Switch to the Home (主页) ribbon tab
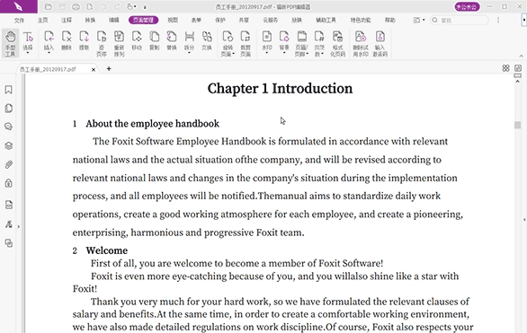 pyautogui.click(x=42, y=20)
